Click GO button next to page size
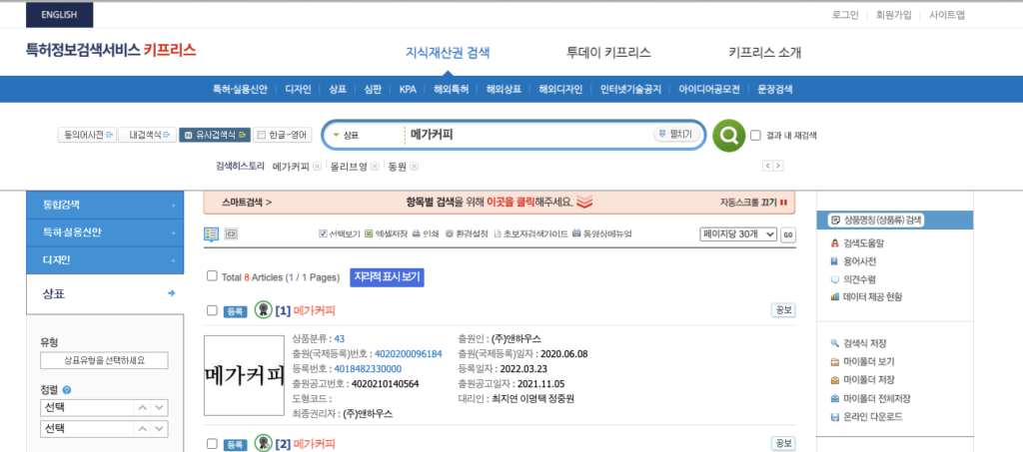Screen dimensions: 1023x452 (788, 235)
